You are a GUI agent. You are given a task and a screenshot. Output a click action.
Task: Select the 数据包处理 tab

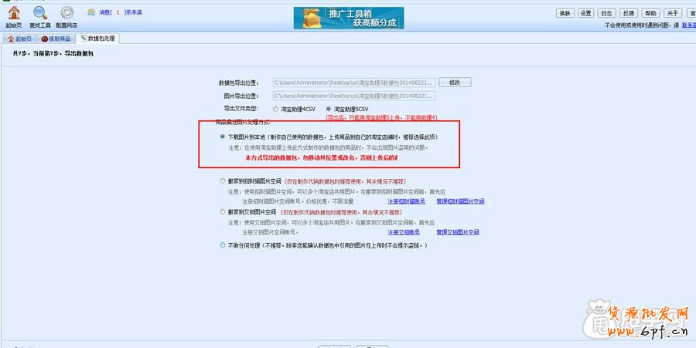97,39
